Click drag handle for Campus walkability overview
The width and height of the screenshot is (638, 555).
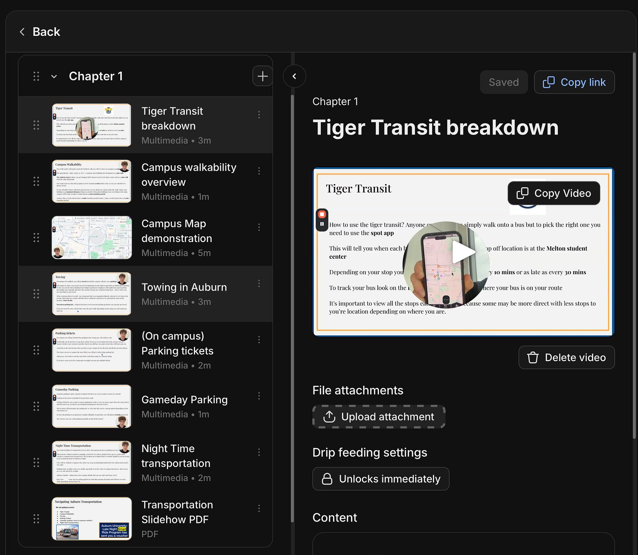[x=36, y=181]
